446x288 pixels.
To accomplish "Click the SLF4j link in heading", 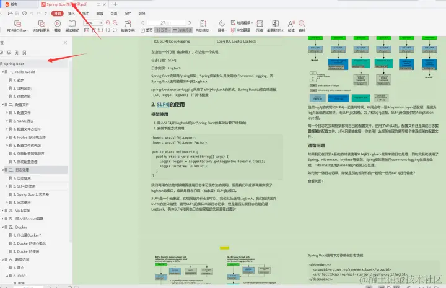I will pos(163,104).
